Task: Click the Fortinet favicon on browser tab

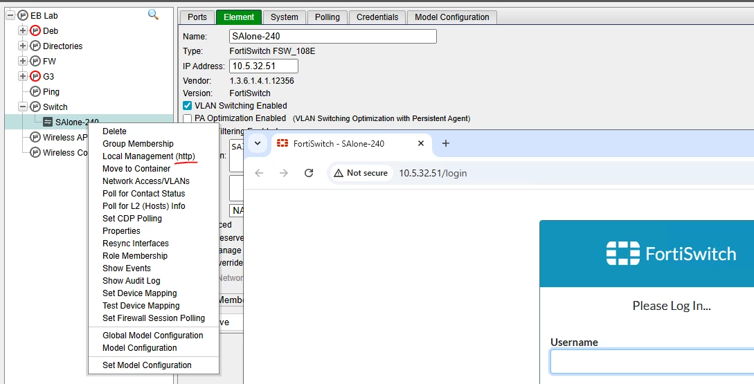Action: point(282,143)
